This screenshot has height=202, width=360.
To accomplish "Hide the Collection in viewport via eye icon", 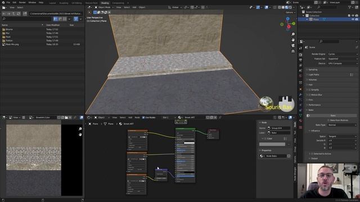I will point(353,16).
